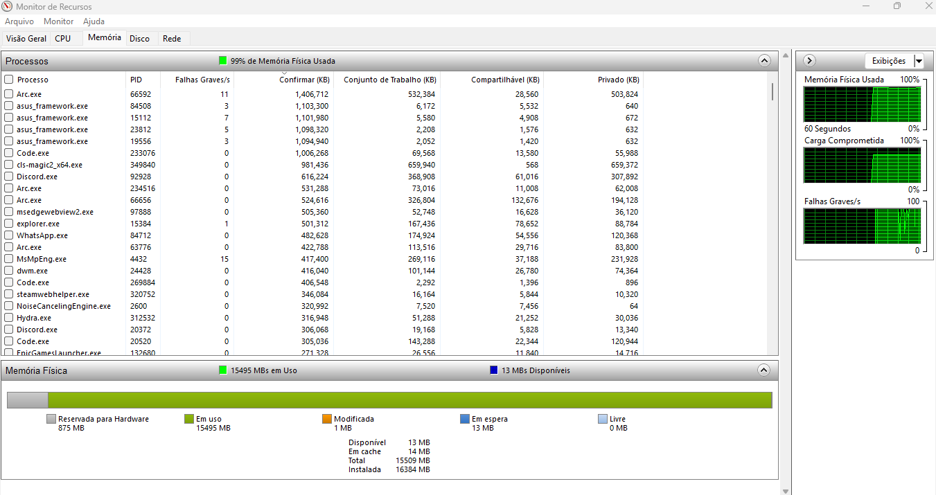936x495 pixels.
Task: Click the Monitor de Recursos app icon
Action: coord(7,6)
